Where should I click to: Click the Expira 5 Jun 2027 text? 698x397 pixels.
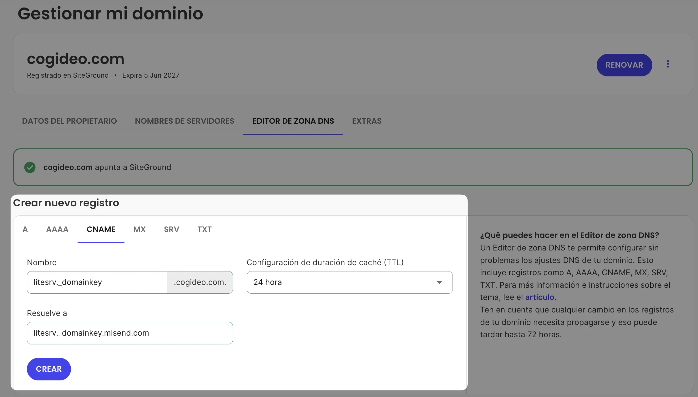(151, 75)
